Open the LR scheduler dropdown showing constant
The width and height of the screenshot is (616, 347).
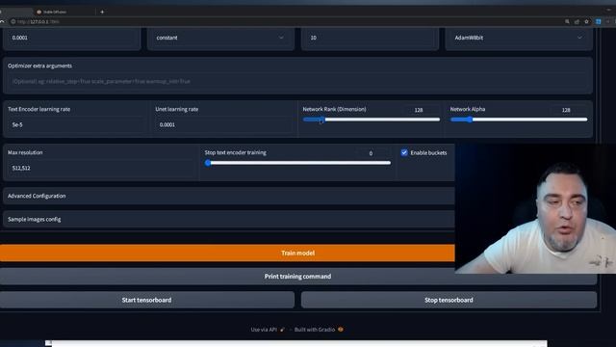tap(220, 38)
